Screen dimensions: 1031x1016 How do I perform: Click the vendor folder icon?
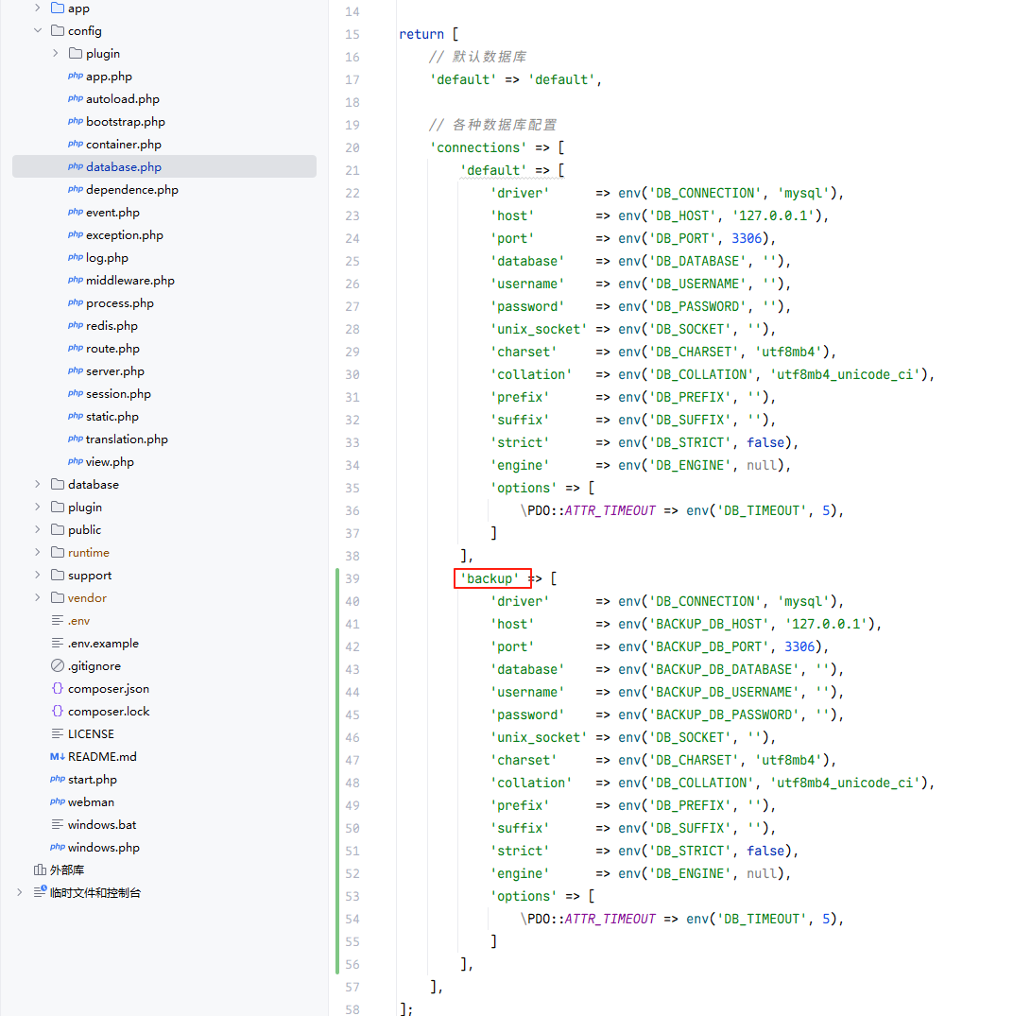pos(58,597)
